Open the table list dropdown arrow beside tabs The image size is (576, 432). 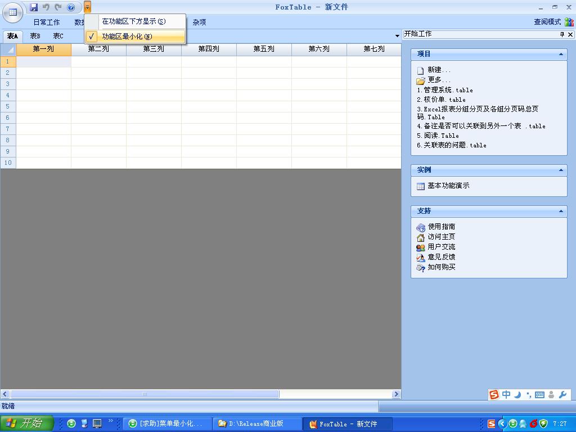(397, 36)
